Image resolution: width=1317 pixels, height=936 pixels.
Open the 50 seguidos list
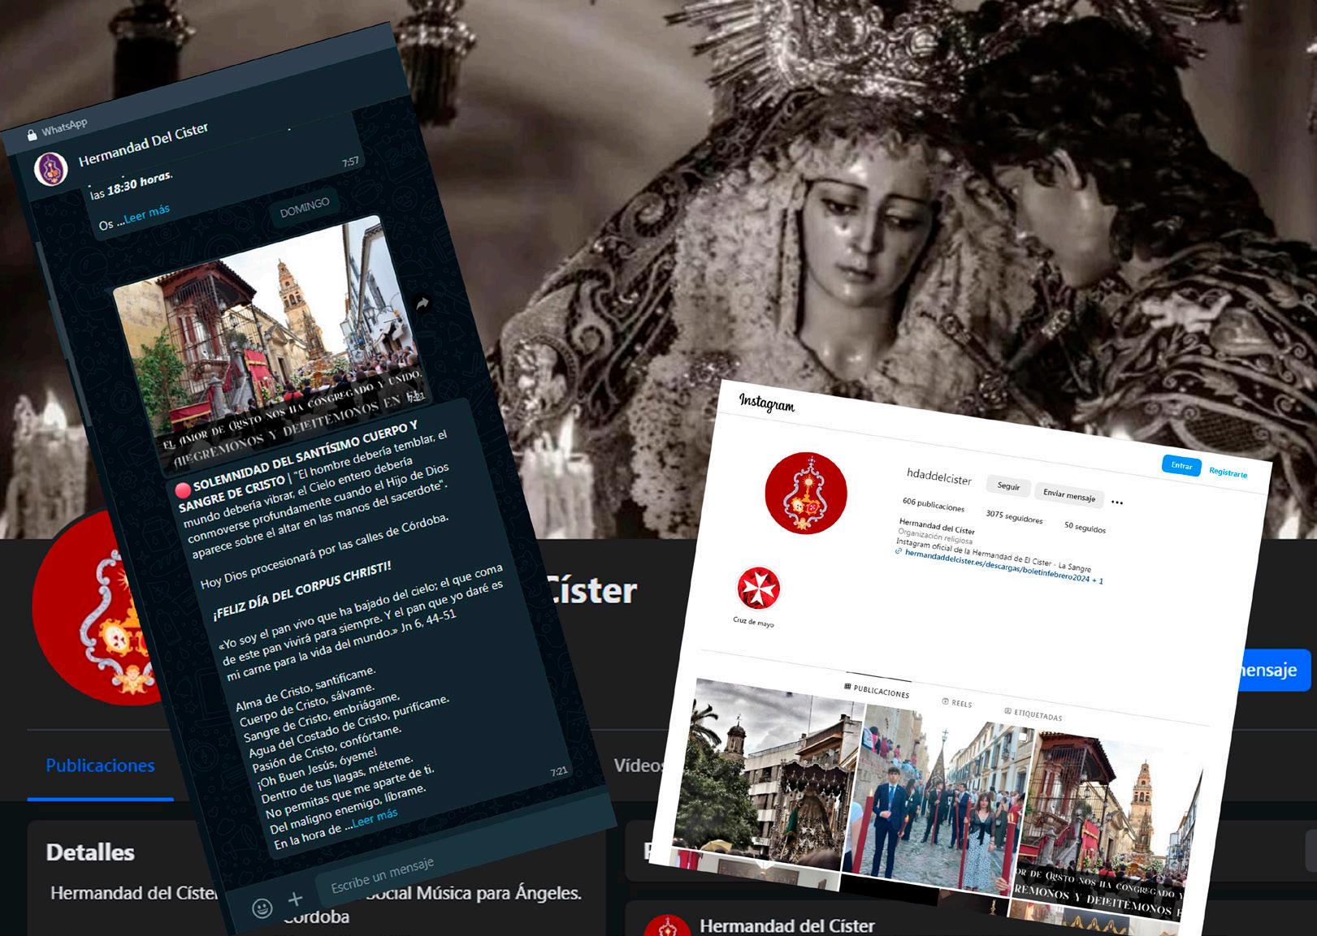click(x=1085, y=528)
